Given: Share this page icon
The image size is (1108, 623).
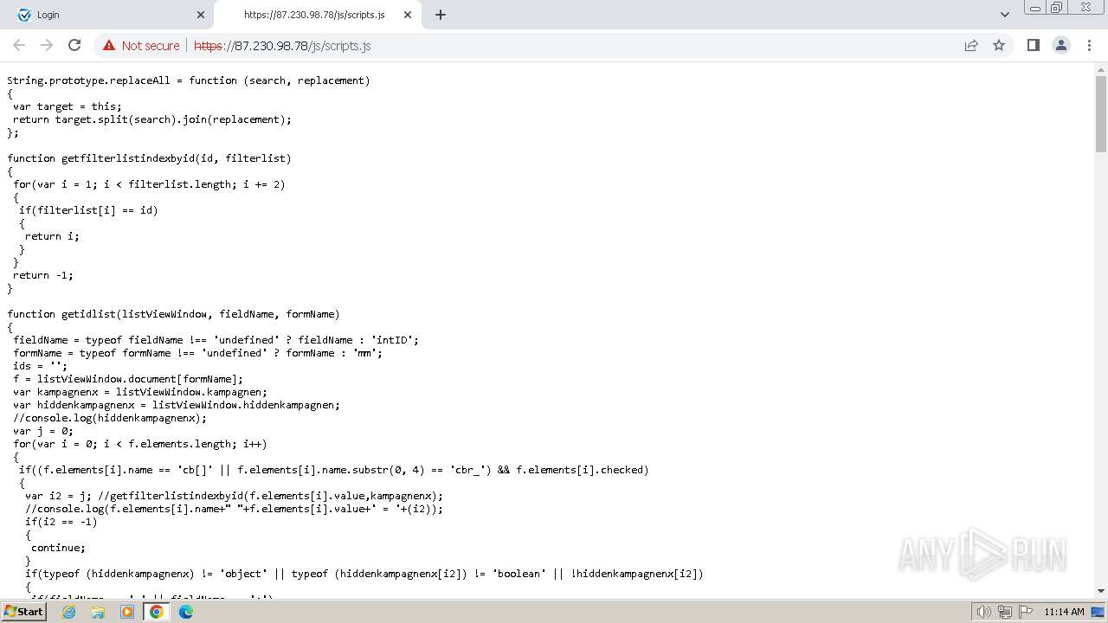Looking at the screenshot, I should coord(971,45).
